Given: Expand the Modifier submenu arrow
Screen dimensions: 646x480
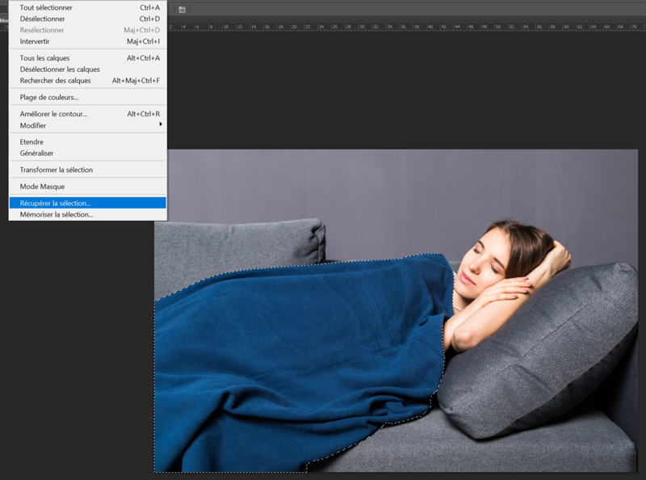Looking at the screenshot, I should tap(161, 124).
